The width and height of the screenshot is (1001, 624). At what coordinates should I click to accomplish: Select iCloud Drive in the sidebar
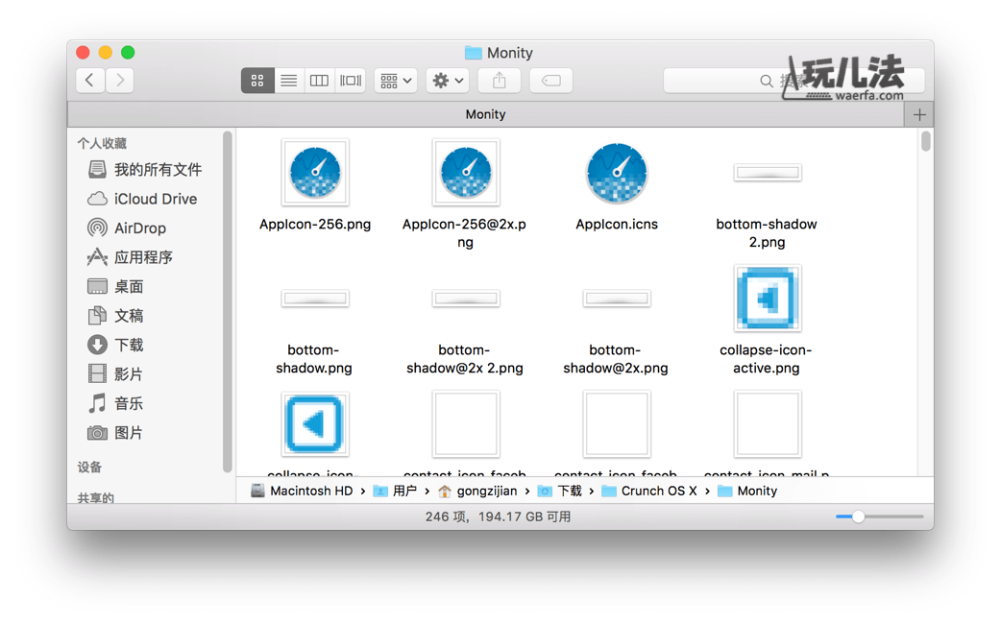tap(155, 199)
